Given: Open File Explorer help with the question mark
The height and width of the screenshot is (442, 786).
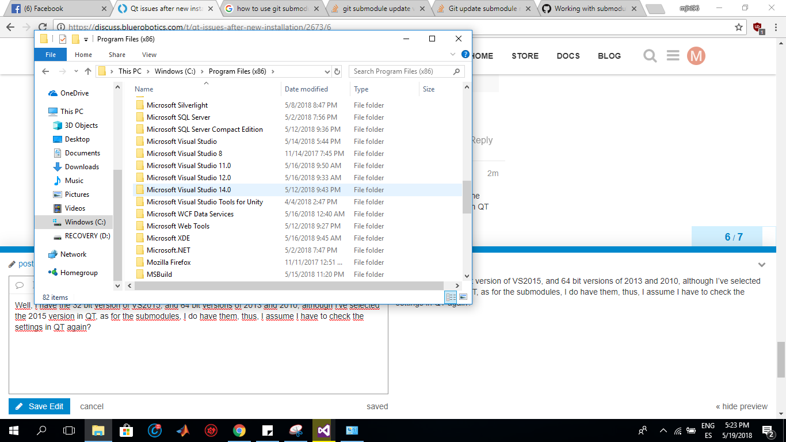Looking at the screenshot, I should click(x=466, y=54).
